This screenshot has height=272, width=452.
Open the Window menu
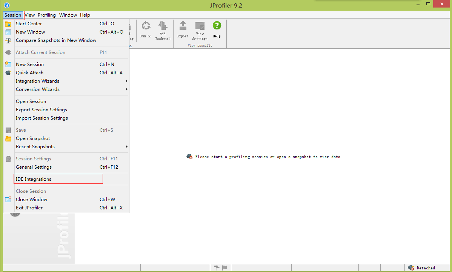tap(68, 15)
